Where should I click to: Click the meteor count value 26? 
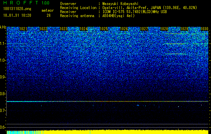[49, 15]
